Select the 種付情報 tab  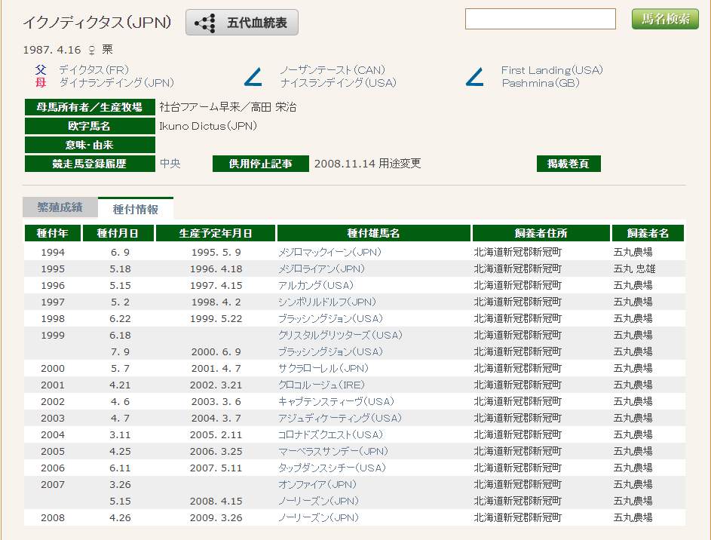pos(136,208)
